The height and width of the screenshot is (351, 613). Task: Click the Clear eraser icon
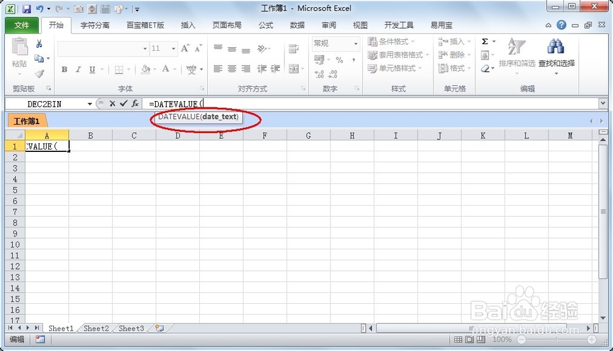coord(485,69)
